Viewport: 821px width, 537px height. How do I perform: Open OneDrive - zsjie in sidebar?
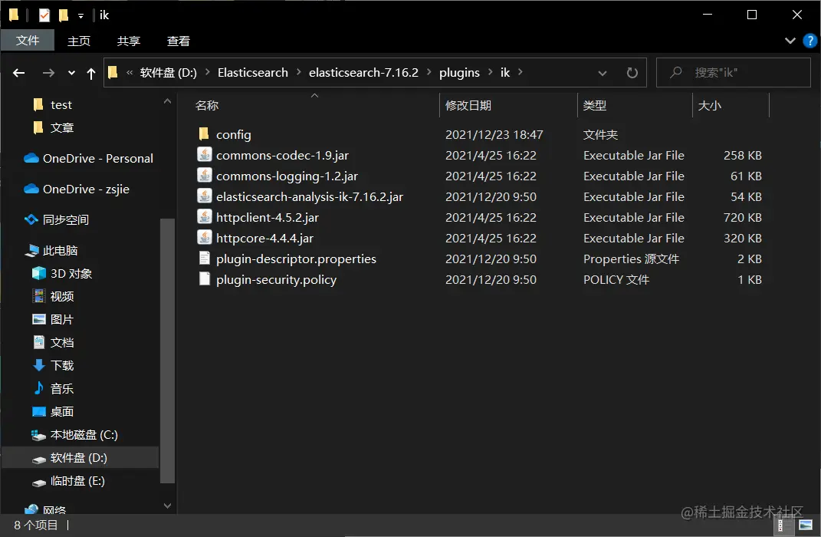click(77, 189)
